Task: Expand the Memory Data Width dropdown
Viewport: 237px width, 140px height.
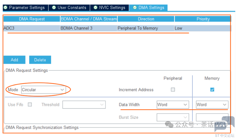Action: tap(212, 105)
